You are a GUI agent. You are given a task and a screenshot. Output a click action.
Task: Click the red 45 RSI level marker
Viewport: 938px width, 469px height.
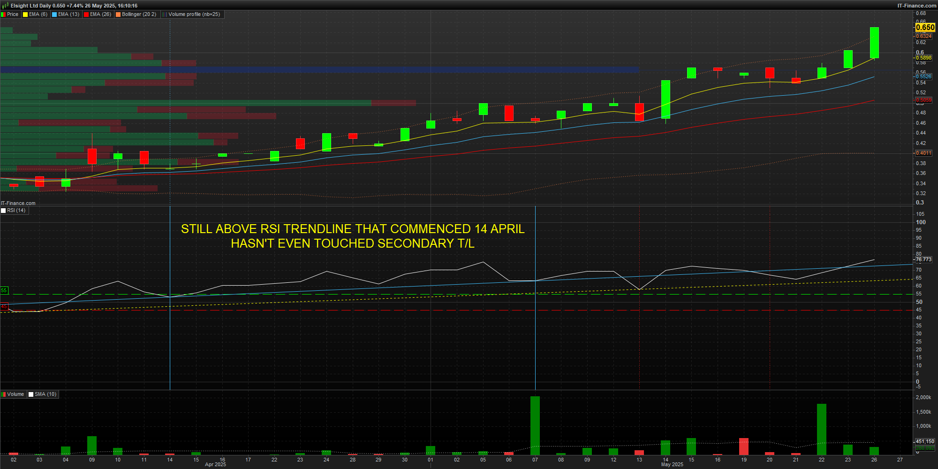click(x=4, y=307)
